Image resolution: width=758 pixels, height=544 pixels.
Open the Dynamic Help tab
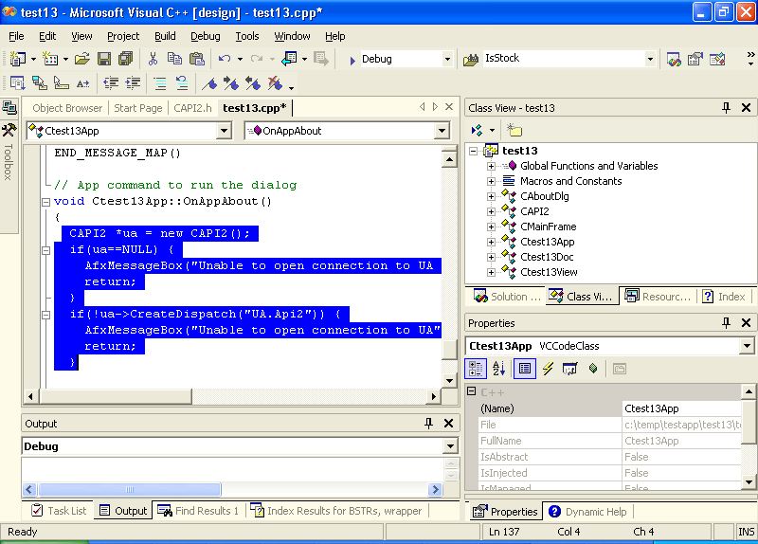click(587, 512)
